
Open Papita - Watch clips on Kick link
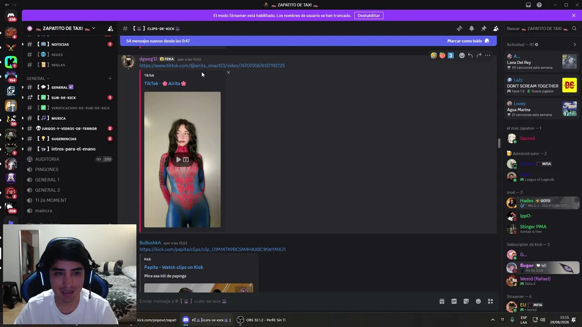pyautogui.click(x=174, y=267)
